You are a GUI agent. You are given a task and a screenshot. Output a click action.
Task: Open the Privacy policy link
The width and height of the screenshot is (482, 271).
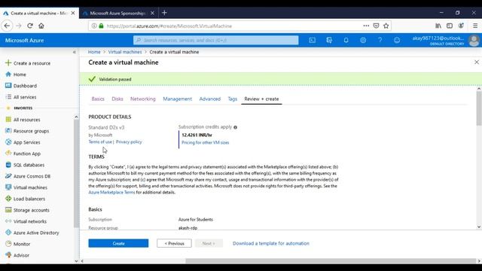[x=129, y=142]
